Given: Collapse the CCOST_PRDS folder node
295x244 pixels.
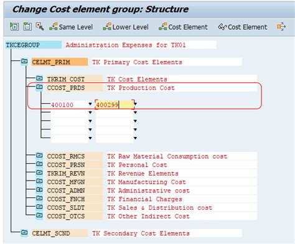Looking at the screenshot, I should pyautogui.click(x=39, y=87).
